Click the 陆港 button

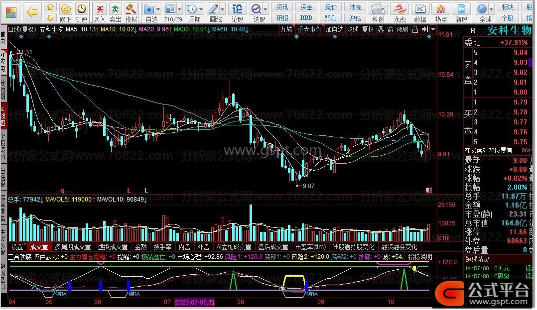click(355, 7)
